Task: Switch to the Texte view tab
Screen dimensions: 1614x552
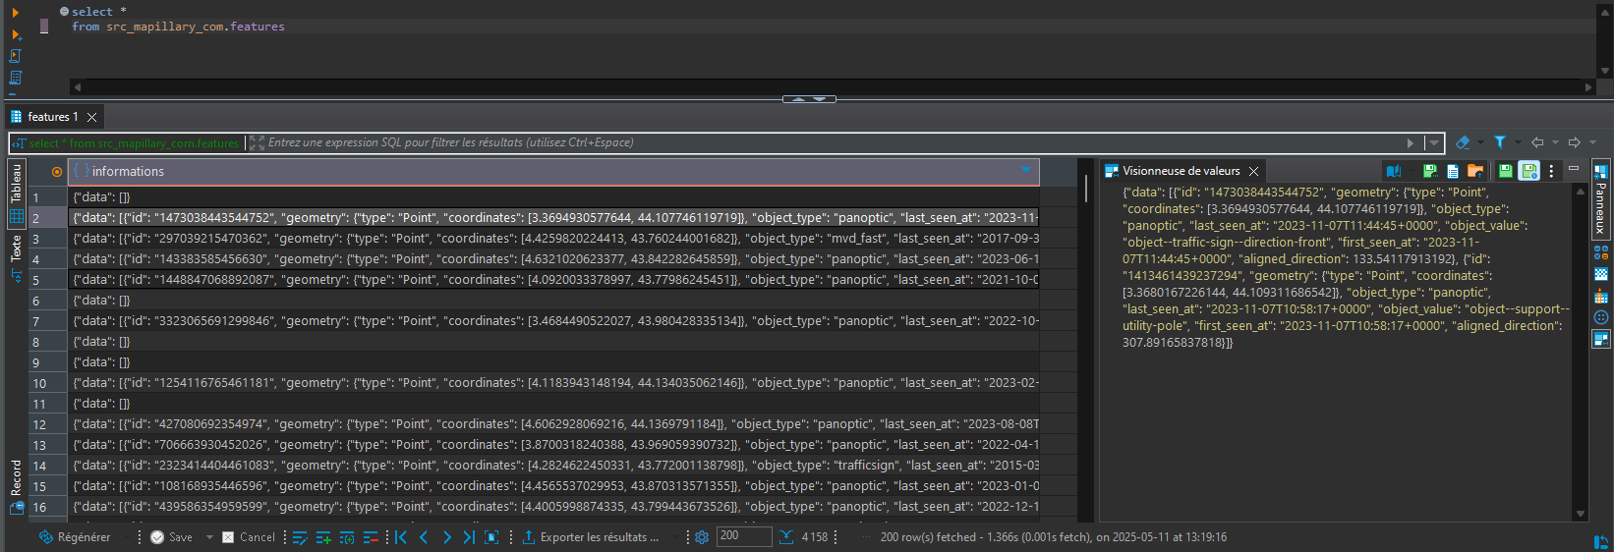Action: (17, 257)
